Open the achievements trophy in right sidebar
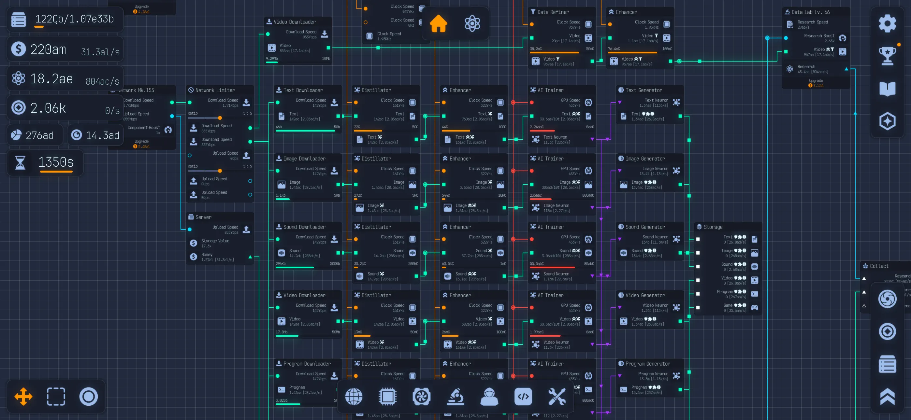 click(887, 55)
